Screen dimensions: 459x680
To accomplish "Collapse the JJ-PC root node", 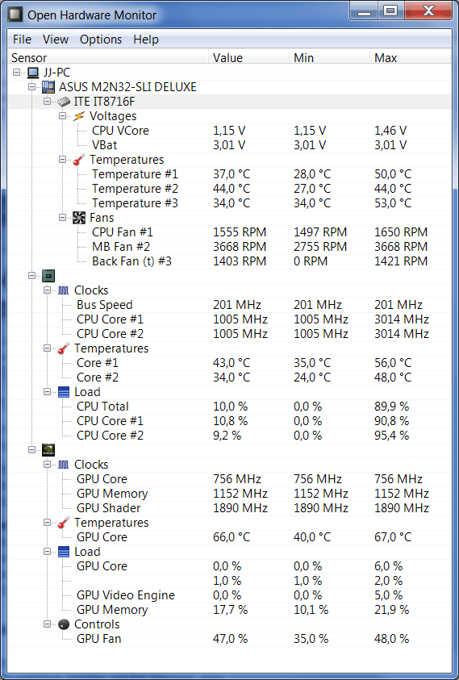I will pos(16,73).
